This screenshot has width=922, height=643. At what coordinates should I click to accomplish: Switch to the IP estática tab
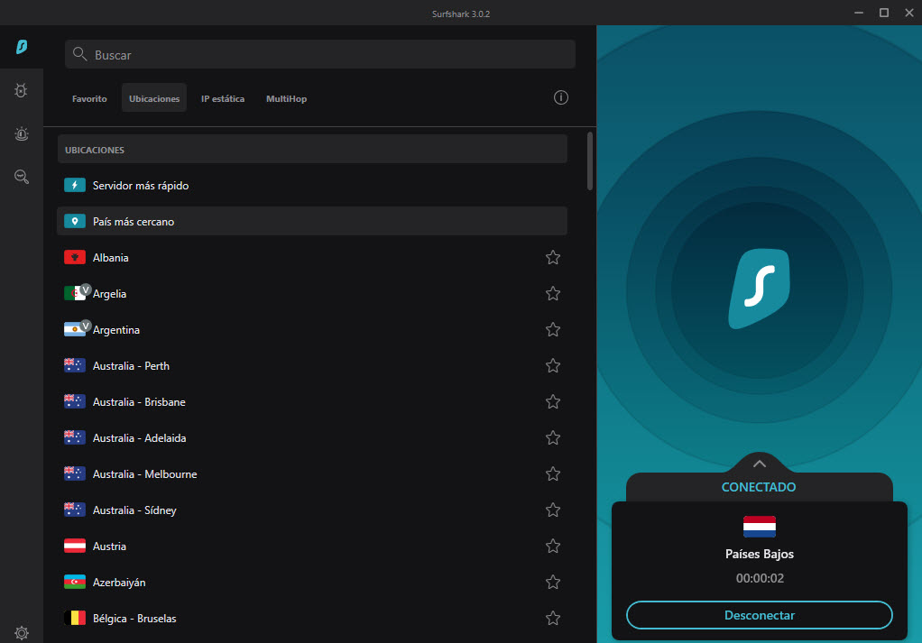(x=223, y=98)
